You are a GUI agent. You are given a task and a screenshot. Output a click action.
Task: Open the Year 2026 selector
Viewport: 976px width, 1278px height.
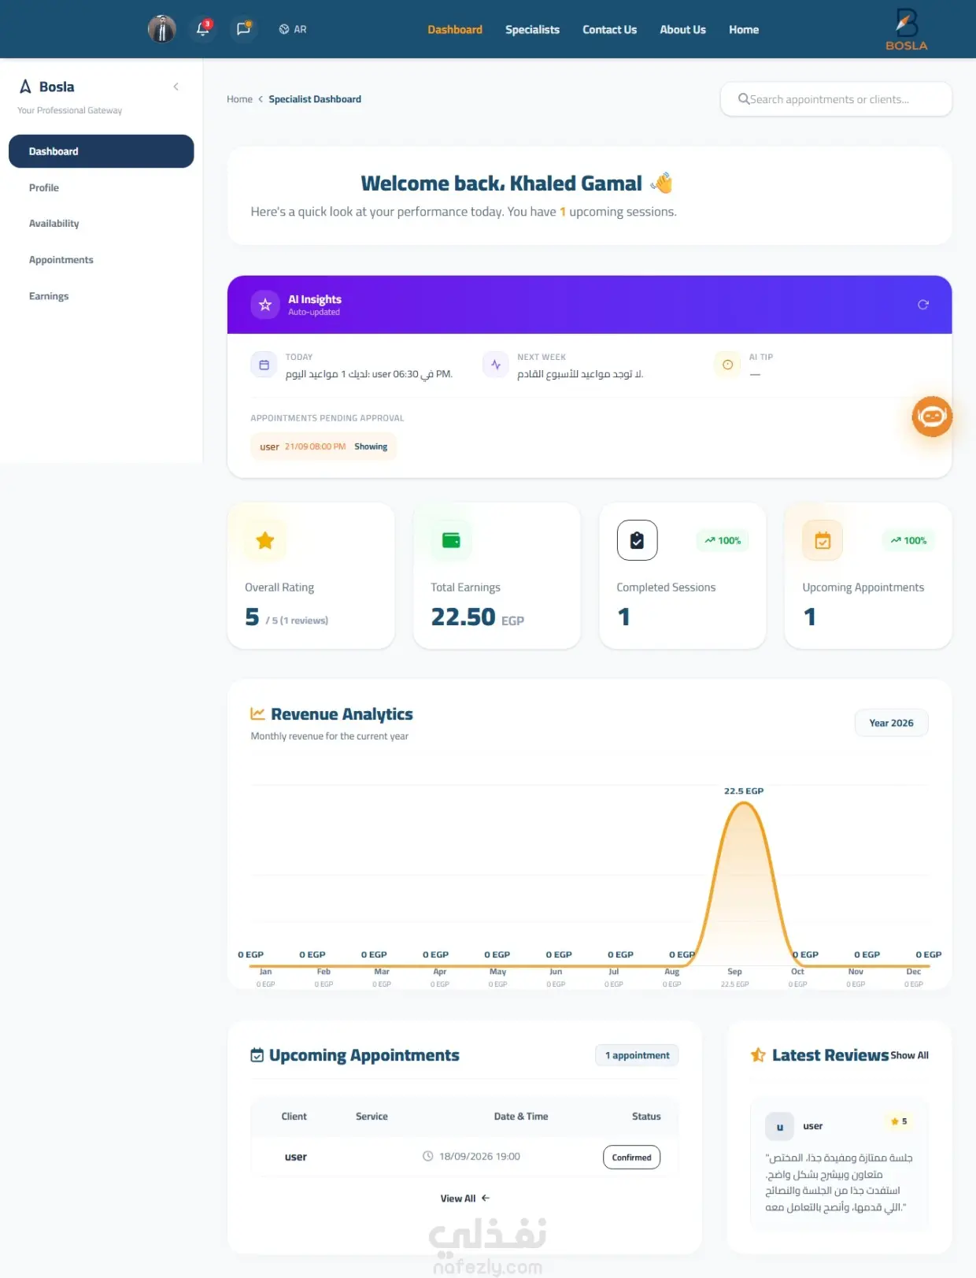coord(891,723)
